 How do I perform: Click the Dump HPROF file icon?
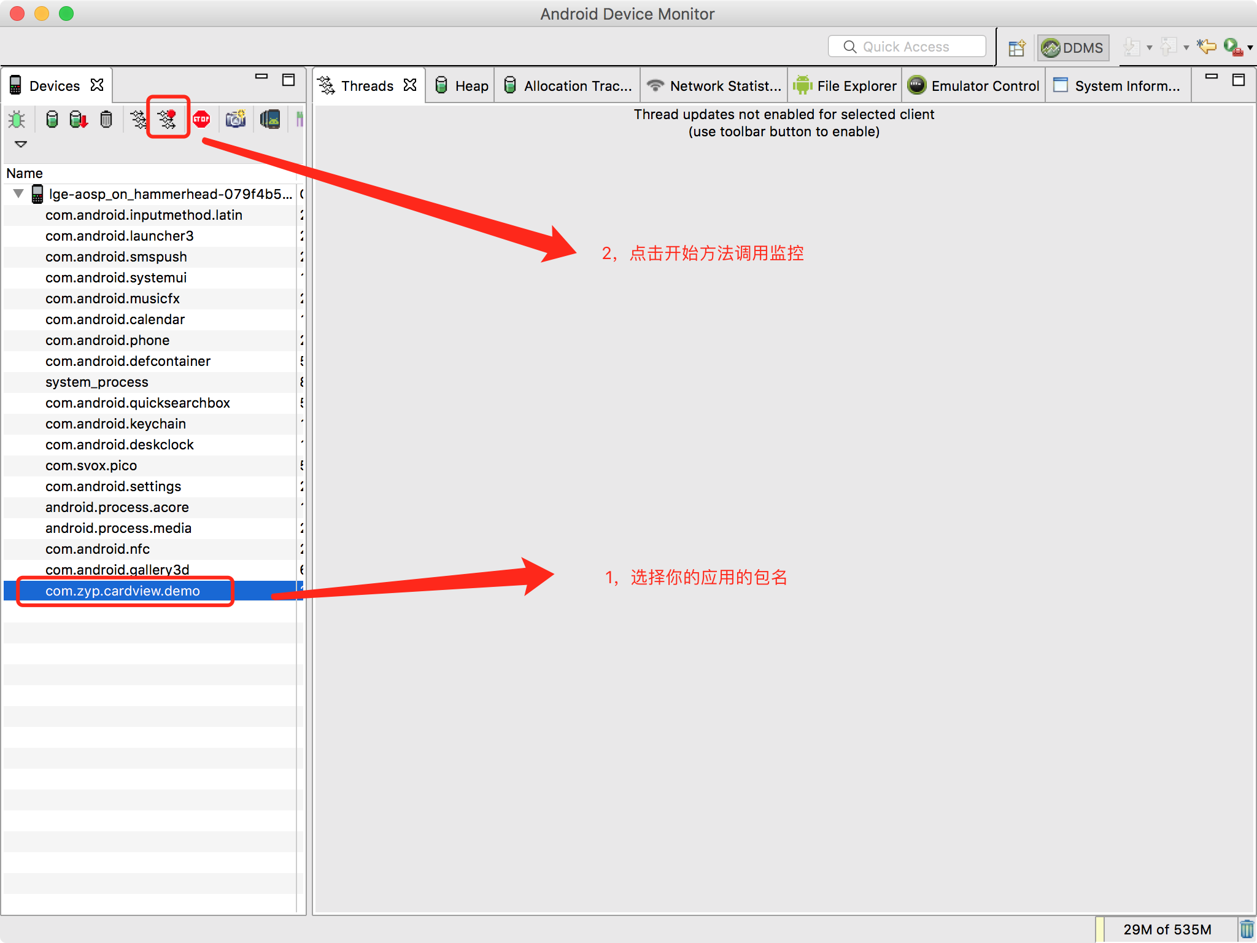click(79, 119)
